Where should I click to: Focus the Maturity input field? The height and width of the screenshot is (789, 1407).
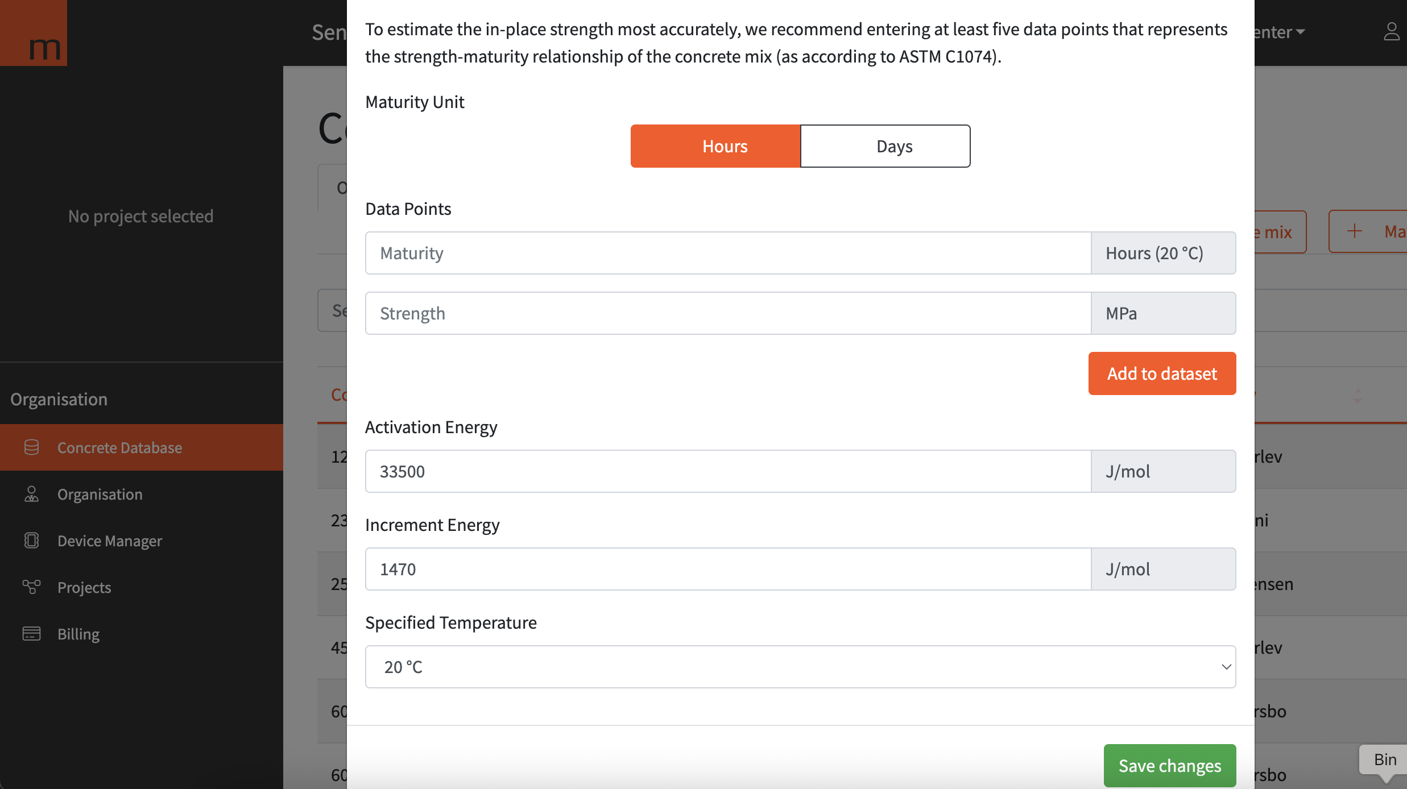[728, 253]
